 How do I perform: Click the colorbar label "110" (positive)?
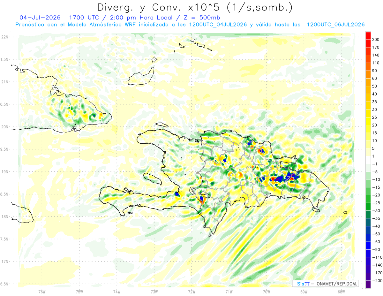(375, 63)
